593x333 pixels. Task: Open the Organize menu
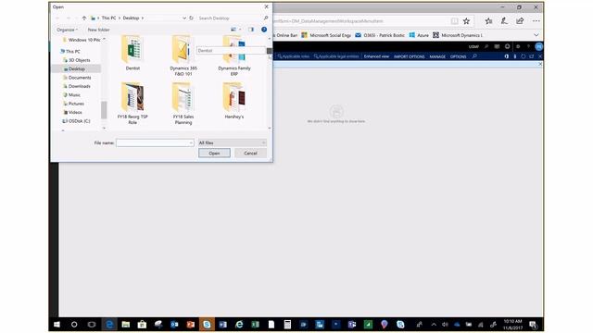point(67,30)
